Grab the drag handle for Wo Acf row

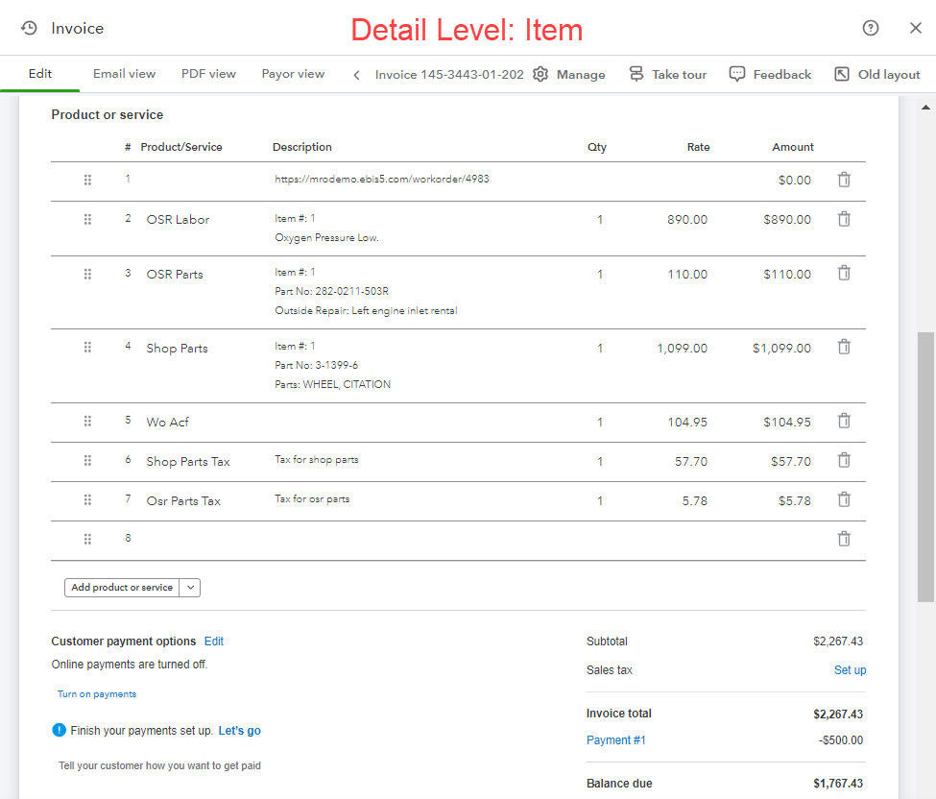click(x=87, y=421)
